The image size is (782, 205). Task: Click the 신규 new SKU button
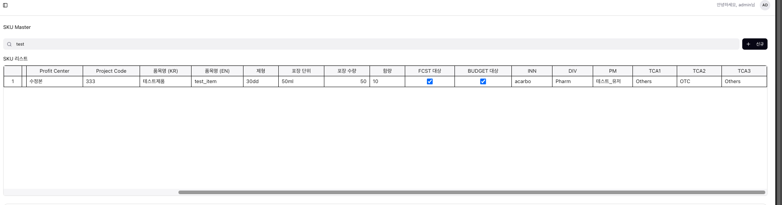[754, 44]
